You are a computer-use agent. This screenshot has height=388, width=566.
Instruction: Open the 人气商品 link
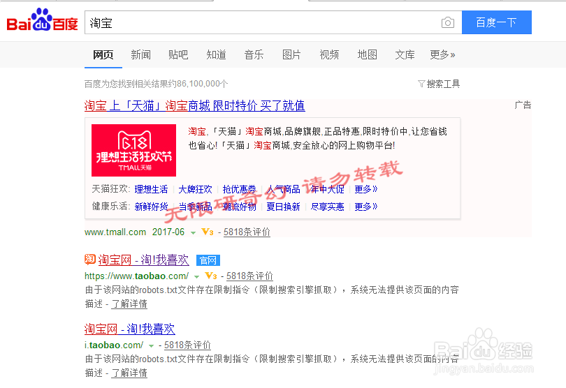click(284, 189)
